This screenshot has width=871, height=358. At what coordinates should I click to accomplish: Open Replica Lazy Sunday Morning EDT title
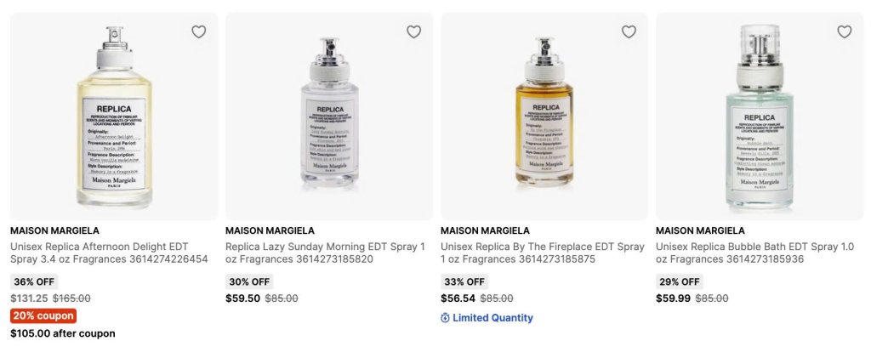point(325,253)
